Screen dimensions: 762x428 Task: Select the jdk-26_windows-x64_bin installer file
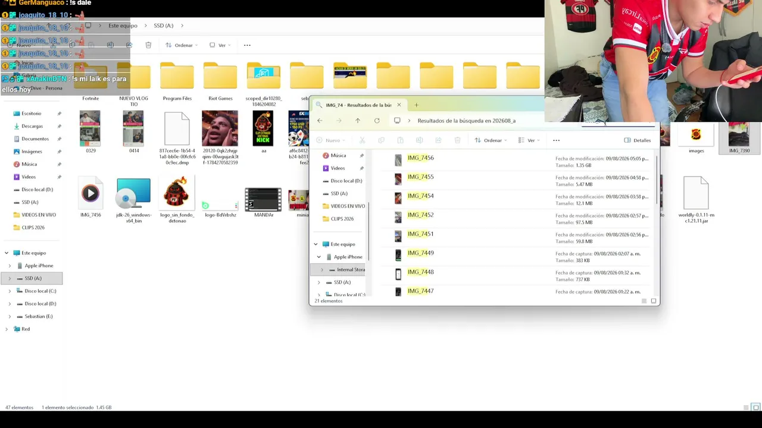[x=133, y=200]
